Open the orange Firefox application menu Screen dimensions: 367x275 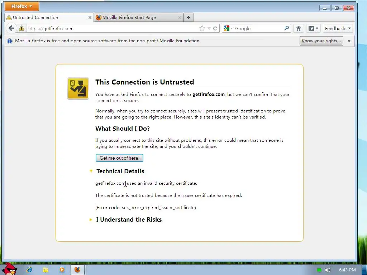[x=22, y=6]
